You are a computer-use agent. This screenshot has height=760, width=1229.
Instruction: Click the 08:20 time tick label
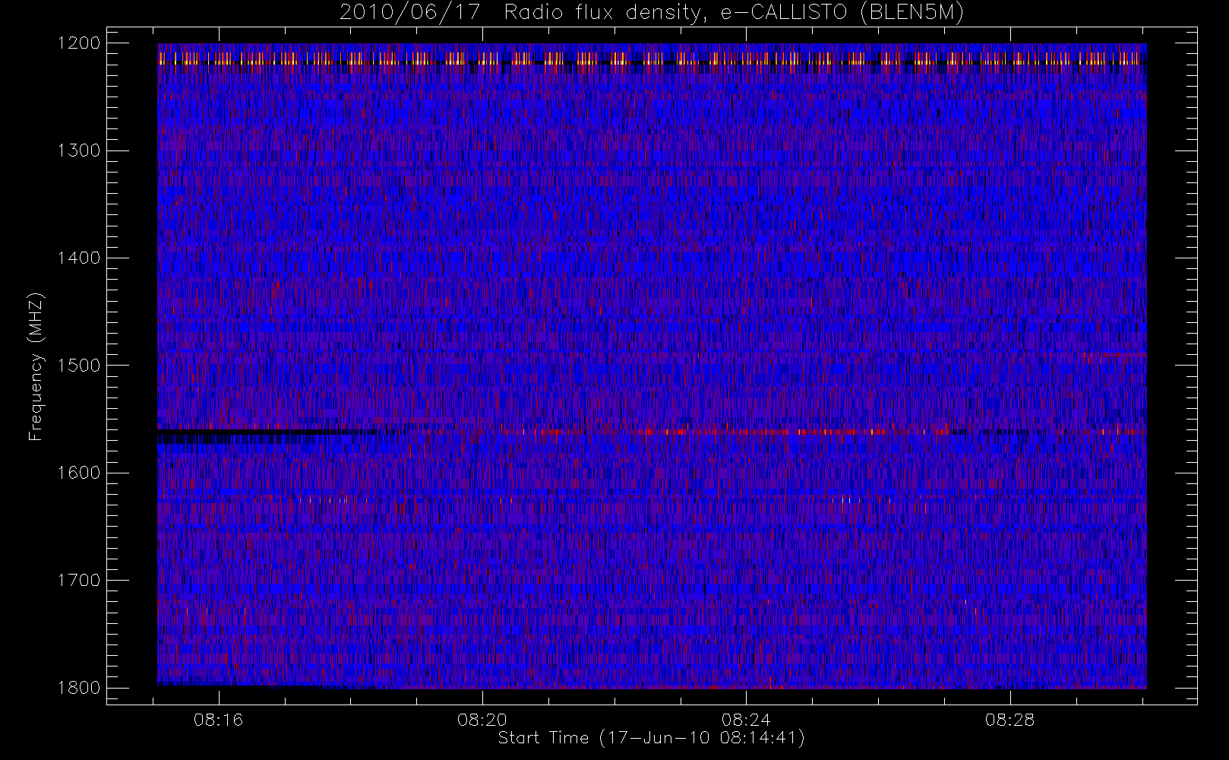click(482, 720)
